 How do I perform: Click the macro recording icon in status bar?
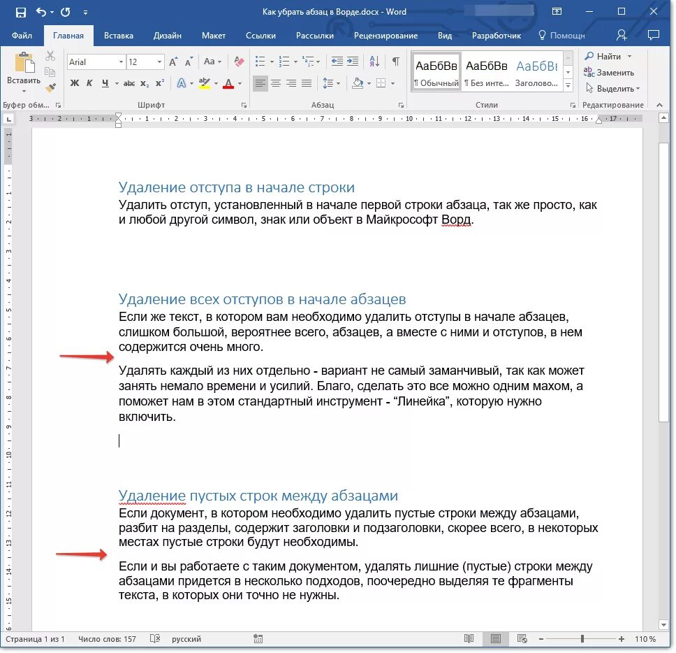click(x=258, y=639)
